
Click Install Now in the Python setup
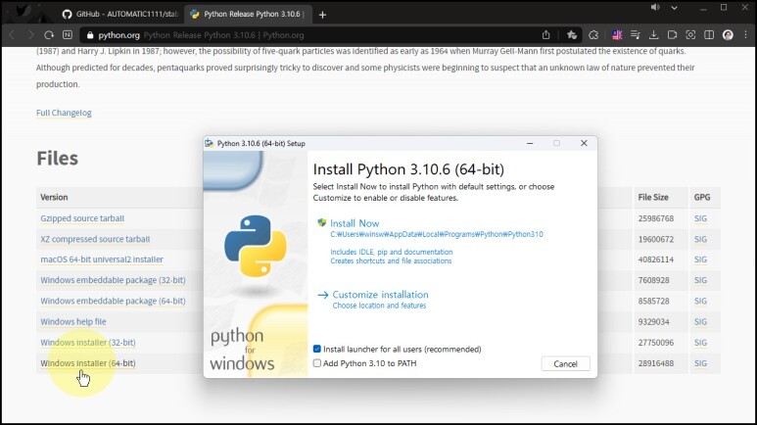pos(355,223)
